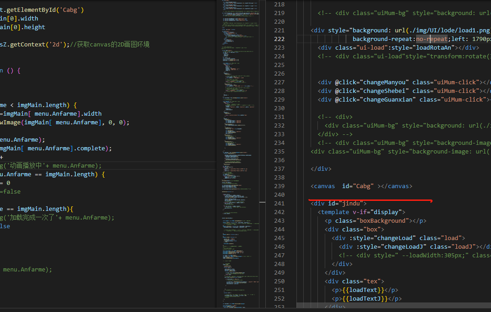Click line number 241 in the gutter
Screen dimensions: 491x312
(x=280, y=203)
